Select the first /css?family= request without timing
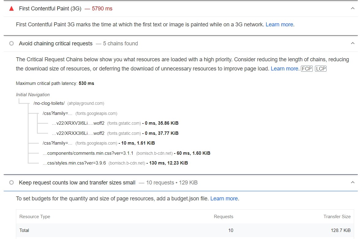Viewport: 363px width, 239px height. pyautogui.click(x=80, y=113)
